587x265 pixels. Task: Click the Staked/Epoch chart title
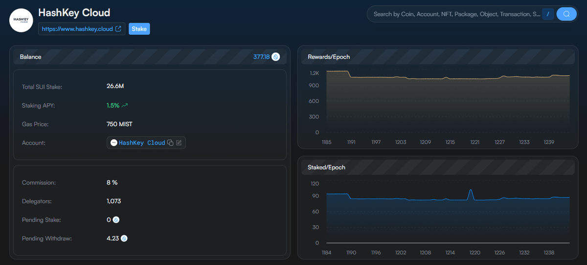[326, 167]
